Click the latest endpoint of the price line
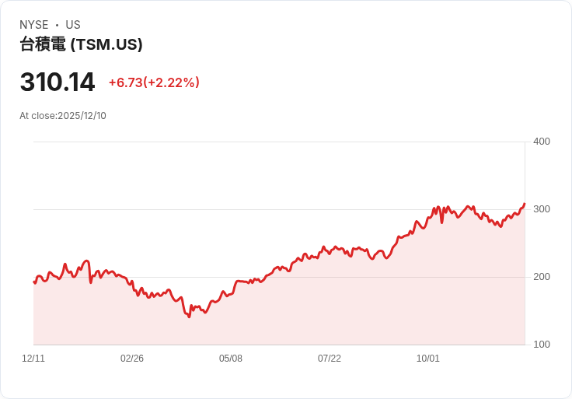This screenshot has height=399, width=572. pos(525,204)
